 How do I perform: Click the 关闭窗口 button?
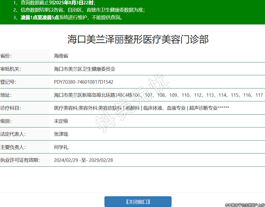(138, 202)
